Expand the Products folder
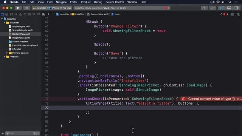 [5, 57]
